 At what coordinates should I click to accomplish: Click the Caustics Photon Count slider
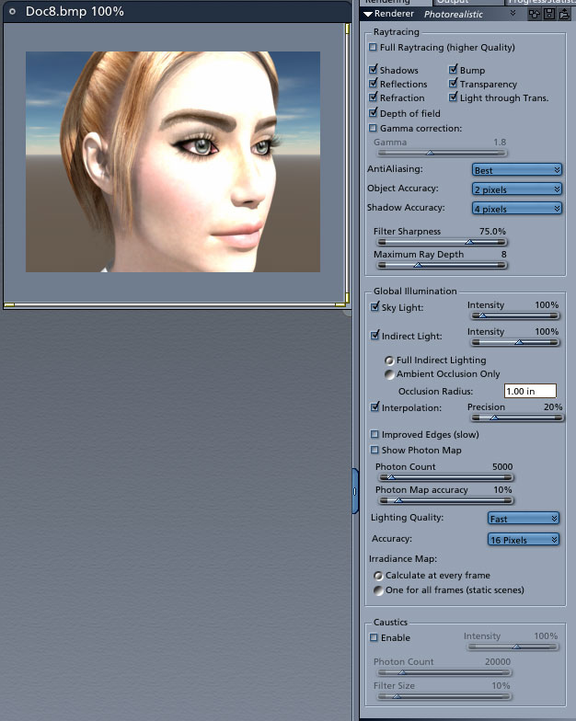(x=444, y=672)
